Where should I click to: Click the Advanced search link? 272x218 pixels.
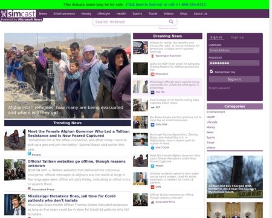click(x=168, y=28)
